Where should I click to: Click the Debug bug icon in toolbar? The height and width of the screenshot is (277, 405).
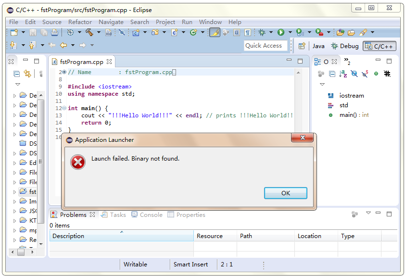[x=262, y=32]
